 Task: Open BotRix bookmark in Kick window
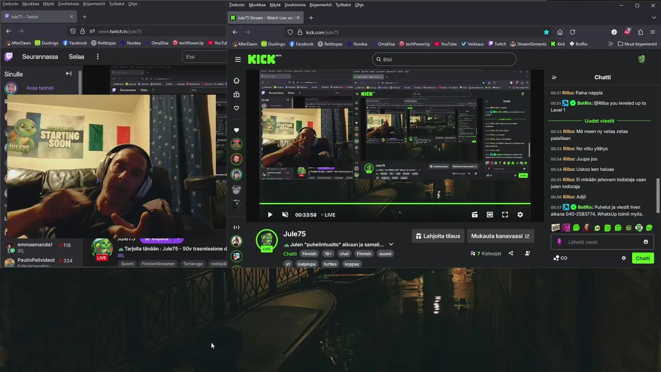(x=578, y=44)
